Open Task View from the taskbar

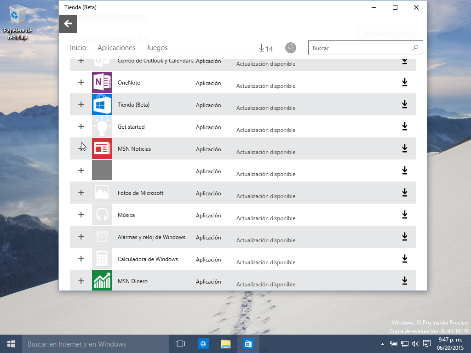click(x=180, y=344)
